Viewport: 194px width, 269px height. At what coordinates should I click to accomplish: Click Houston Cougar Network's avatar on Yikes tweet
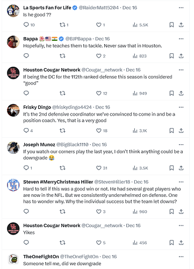click(x=13, y=229)
